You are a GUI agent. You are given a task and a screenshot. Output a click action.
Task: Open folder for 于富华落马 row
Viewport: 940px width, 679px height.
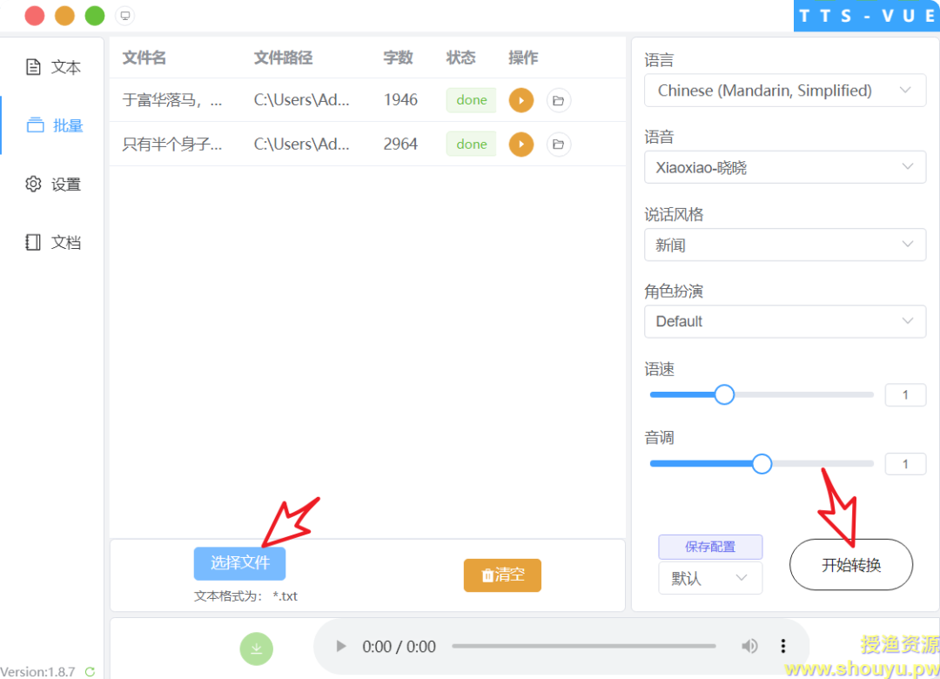pyautogui.click(x=558, y=100)
